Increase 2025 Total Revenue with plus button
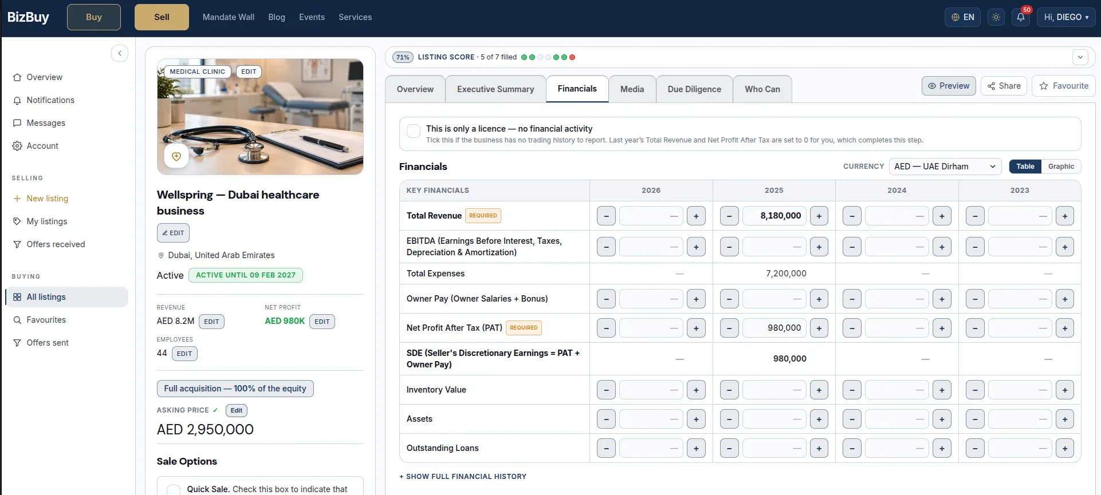 (819, 216)
